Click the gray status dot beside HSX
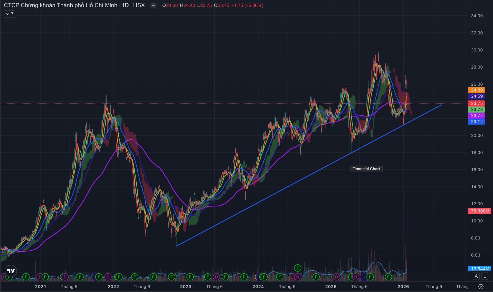The width and height of the screenshot is (493, 292). coord(153,5)
